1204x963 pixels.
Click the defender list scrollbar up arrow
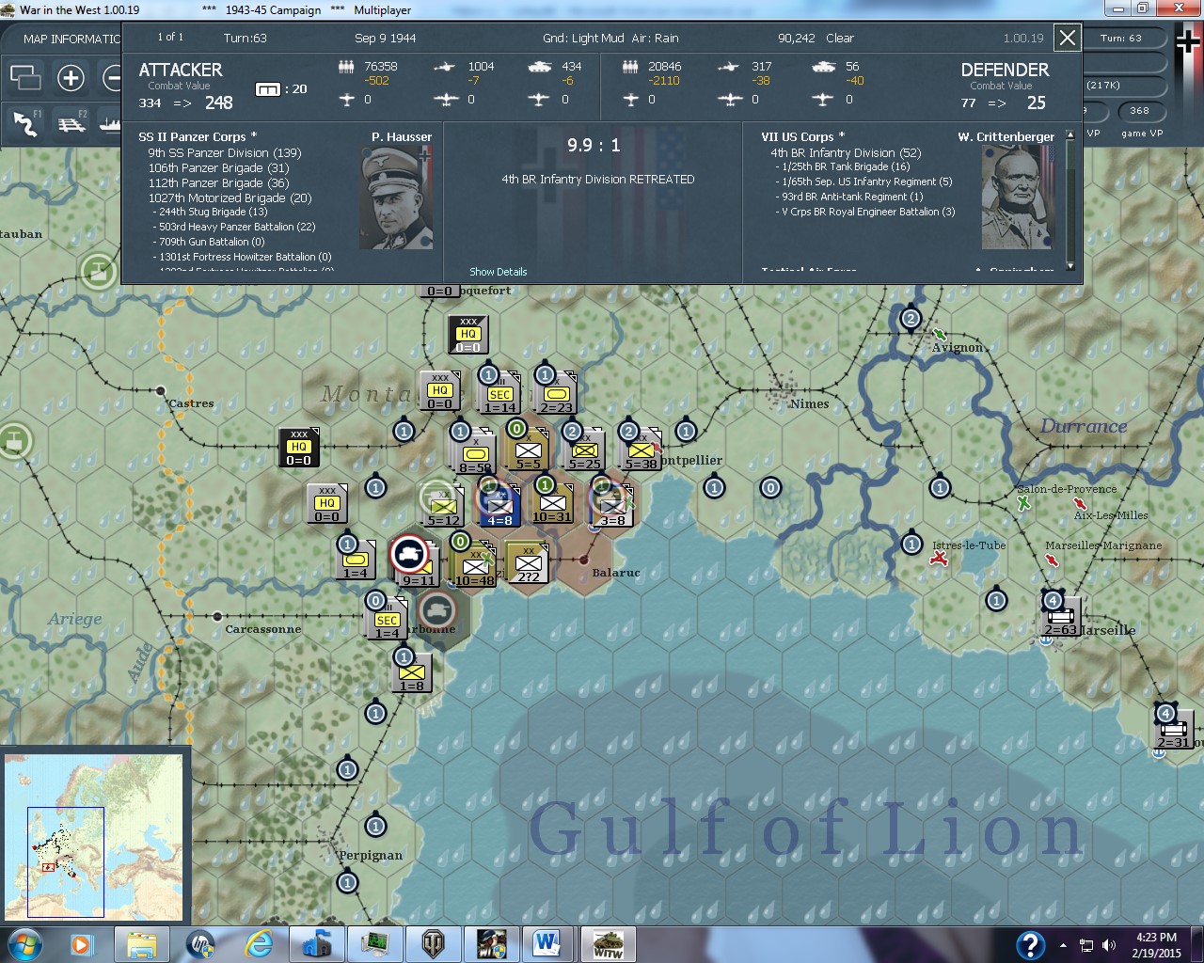pyautogui.click(x=1069, y=136)
